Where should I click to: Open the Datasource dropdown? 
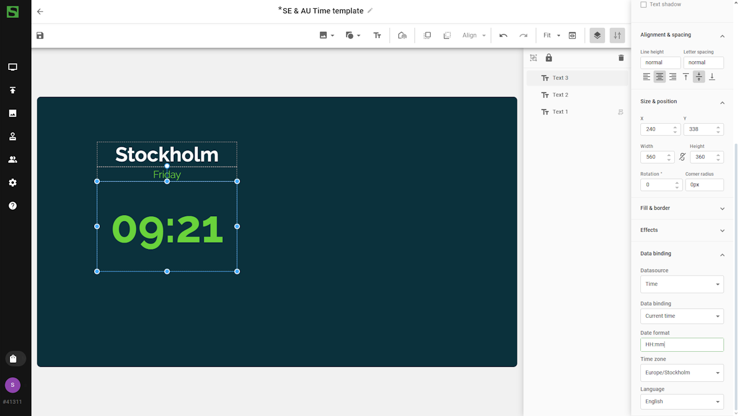[x=681, y=284]
